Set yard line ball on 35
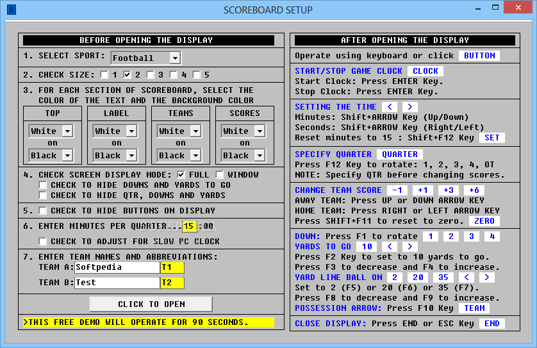This screenshot has width=537, height=348. tap(443, 278)
